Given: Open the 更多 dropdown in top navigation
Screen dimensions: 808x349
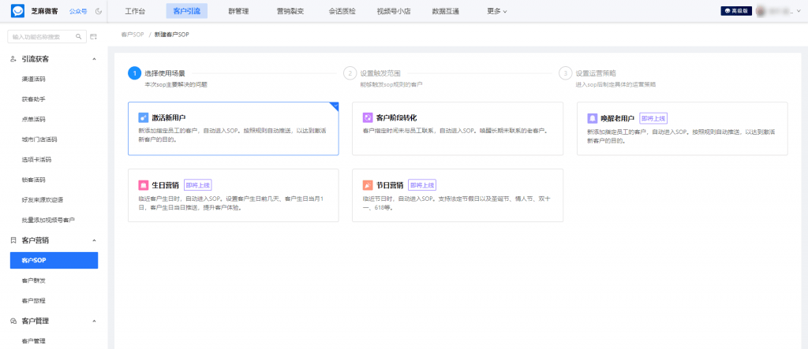Looking at the screenshot, I should pos(497,11).
